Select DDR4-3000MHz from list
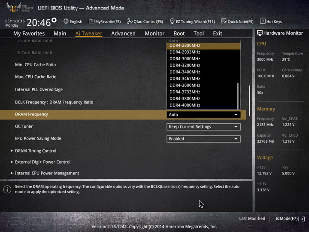Viewport: 309px width, 232px height. (x=202, y=59)
